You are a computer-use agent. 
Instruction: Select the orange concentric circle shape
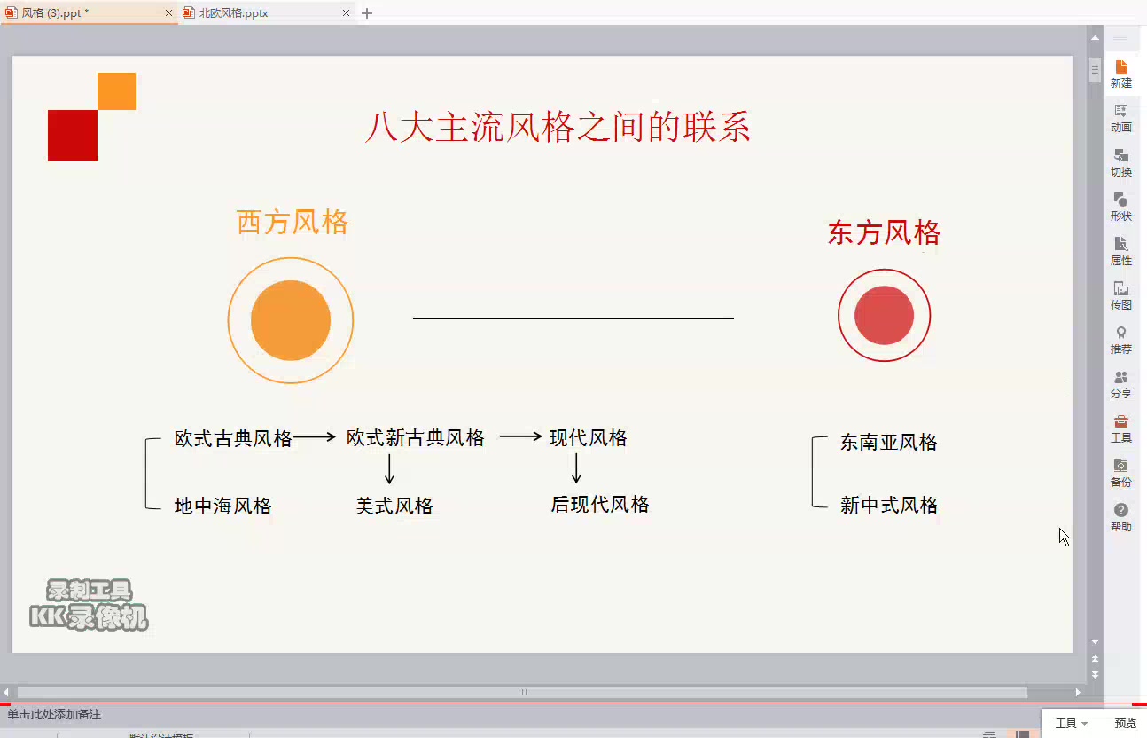click(291, 320)
